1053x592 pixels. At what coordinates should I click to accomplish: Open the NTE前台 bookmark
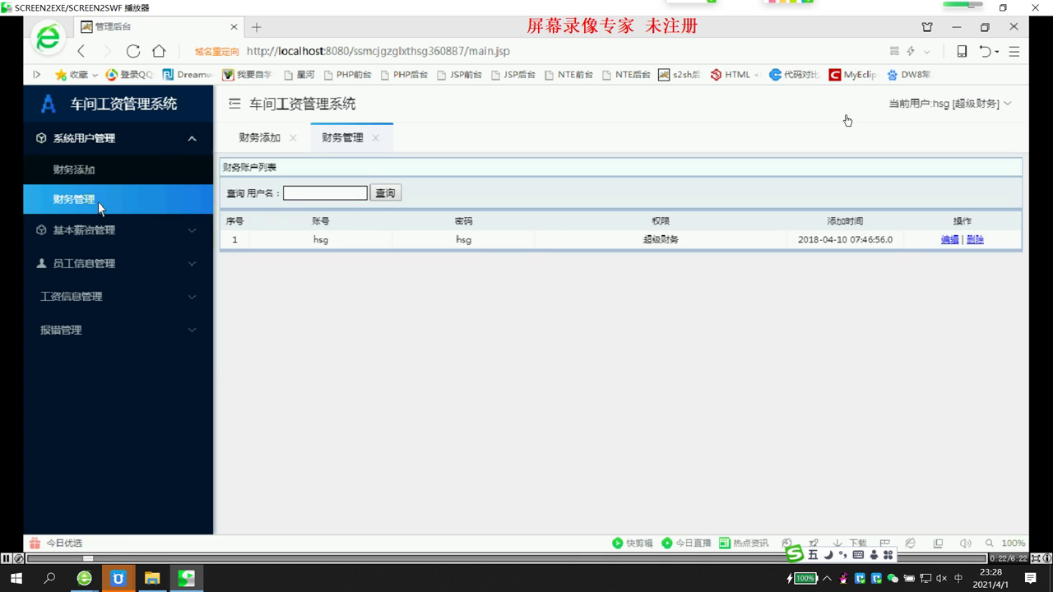(568, 75)
